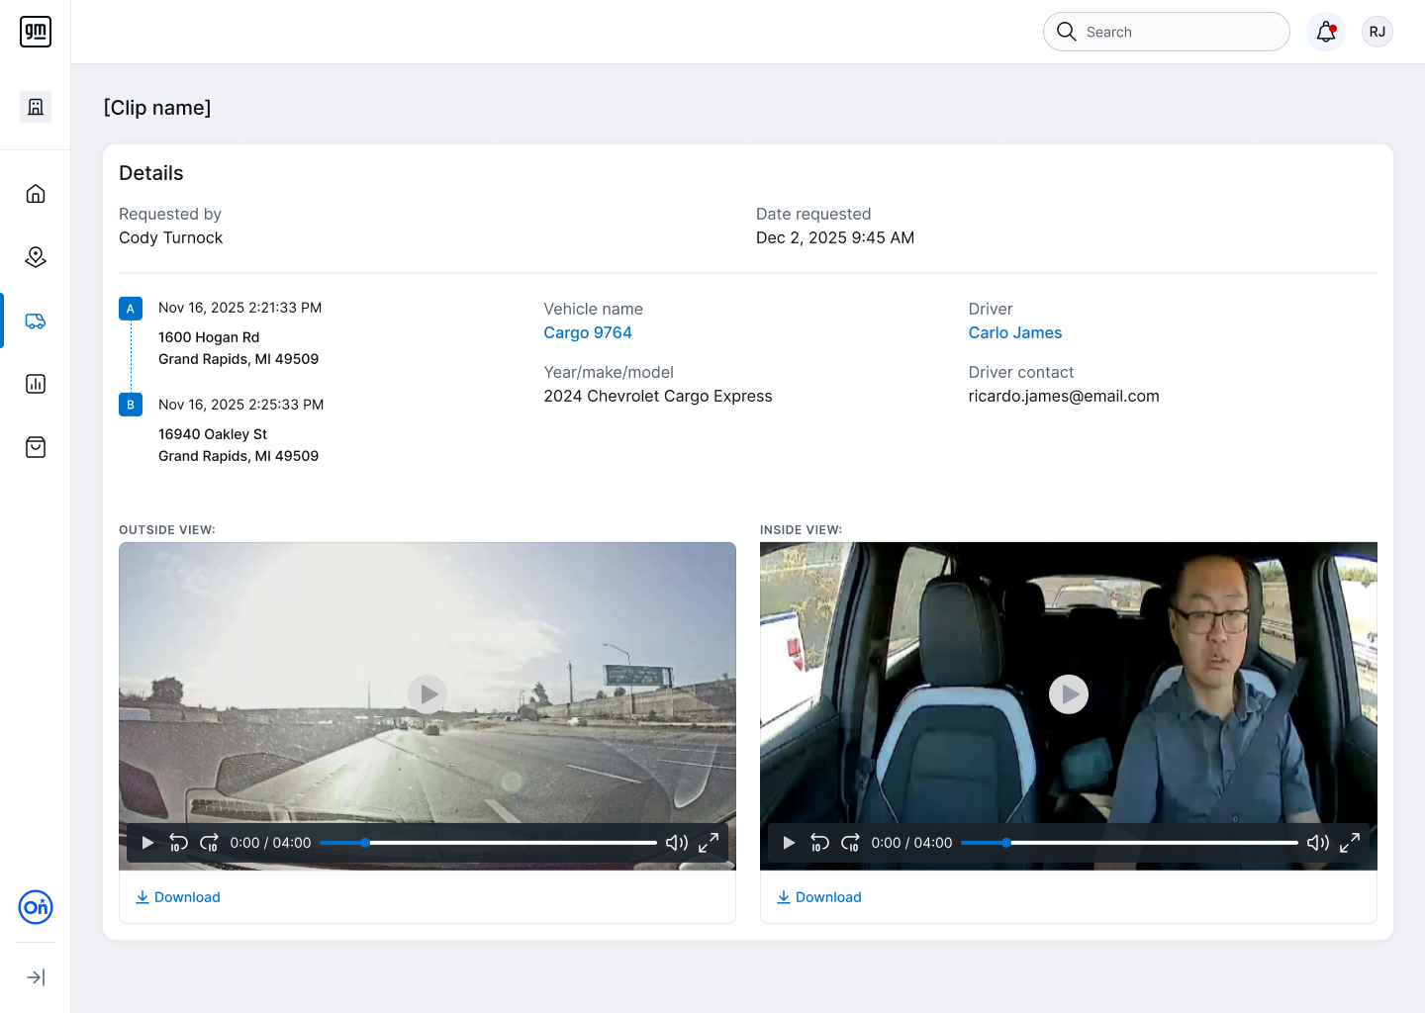Select the Dec 2, 2025 9:45 AM date
Screen dimensions: 1425x1013
pos(835,237)
